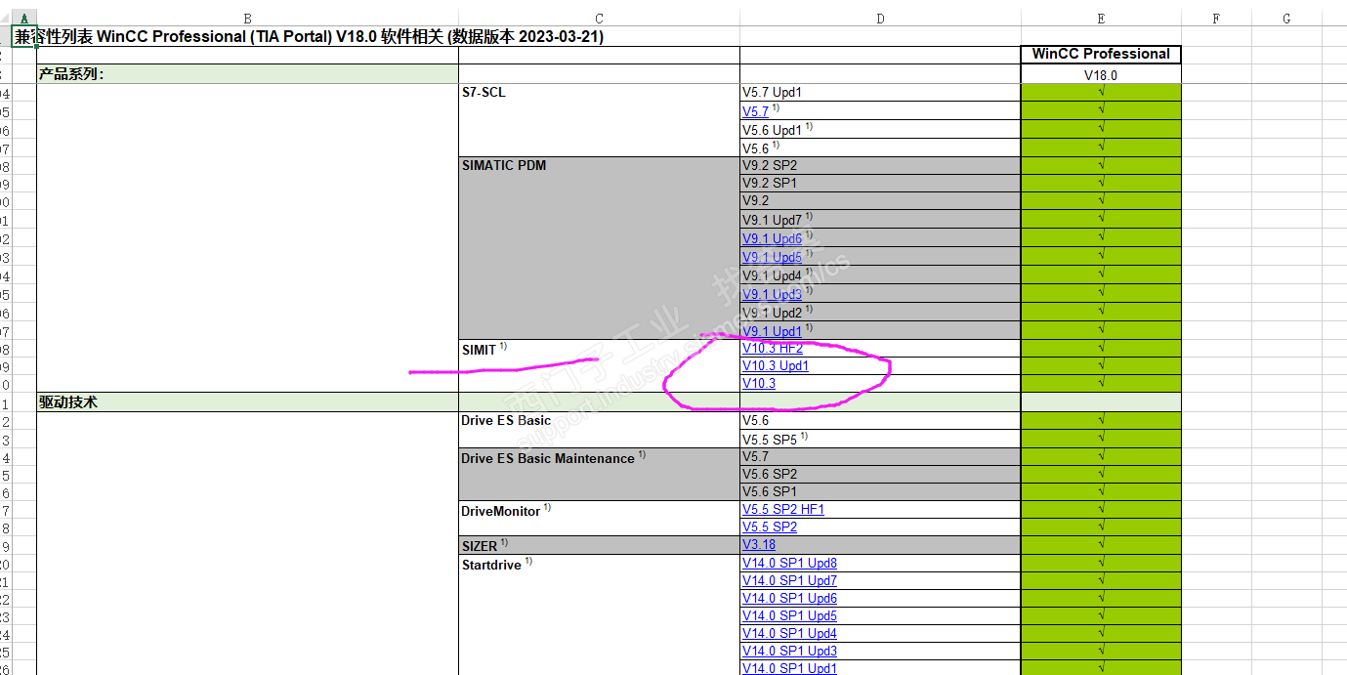Open the V14.0 SP1 Upd6 link

pyautogui.click(x=789, y=598)
